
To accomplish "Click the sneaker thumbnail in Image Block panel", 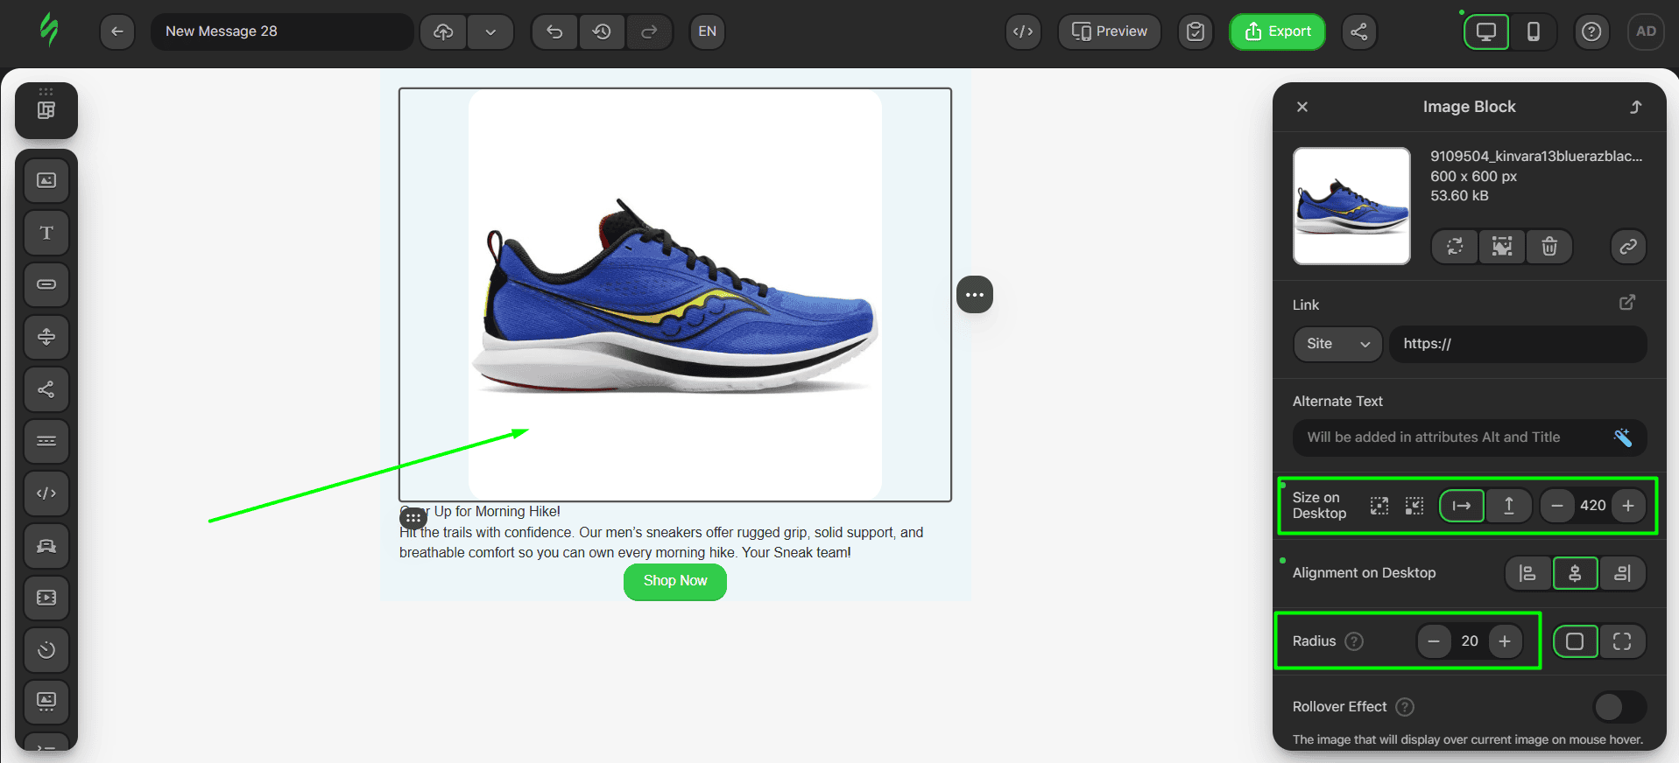I will click(x=1351, y=206).
